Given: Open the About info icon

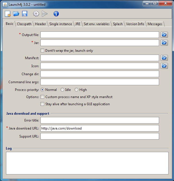Looking at the screenshot, I should click(56, 14).
